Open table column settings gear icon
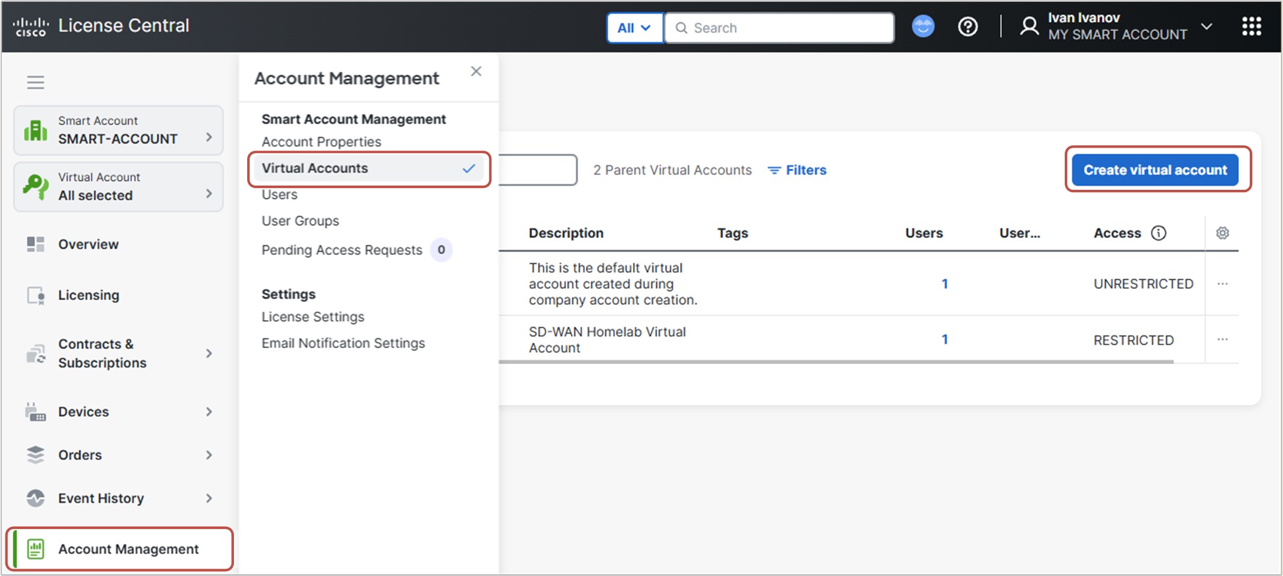The width and height of the screenshot is (1283, 576). coord(1222,233)
